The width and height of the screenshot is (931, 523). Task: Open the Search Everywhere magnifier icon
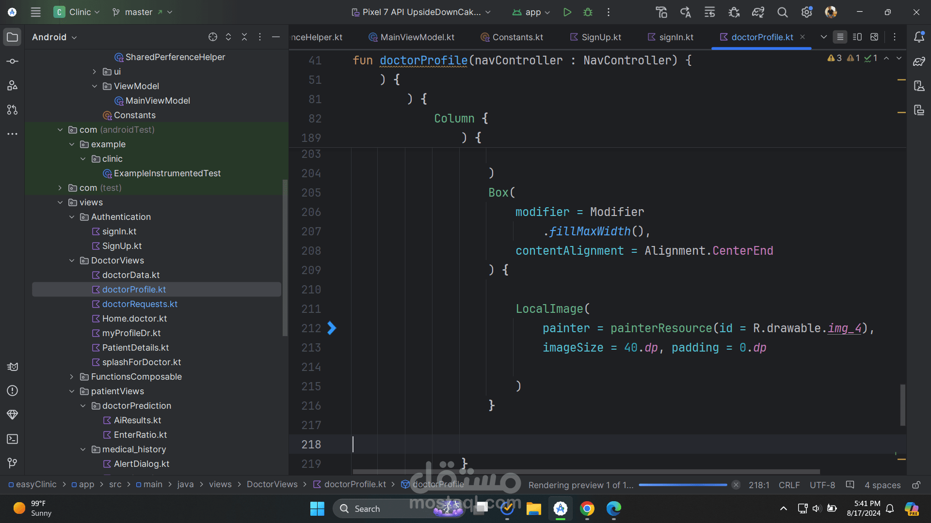[x=782, y=12]
